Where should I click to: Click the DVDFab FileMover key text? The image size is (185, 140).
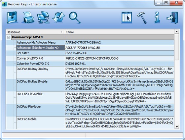coord(119,110)
